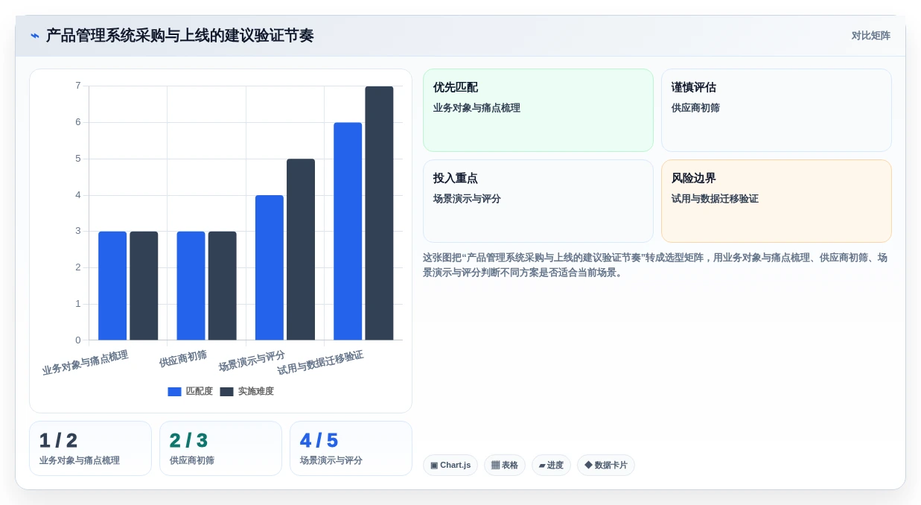Click the 实施难度 legend label
Viewport: 921px width, 505px height.
click(255, 392)
